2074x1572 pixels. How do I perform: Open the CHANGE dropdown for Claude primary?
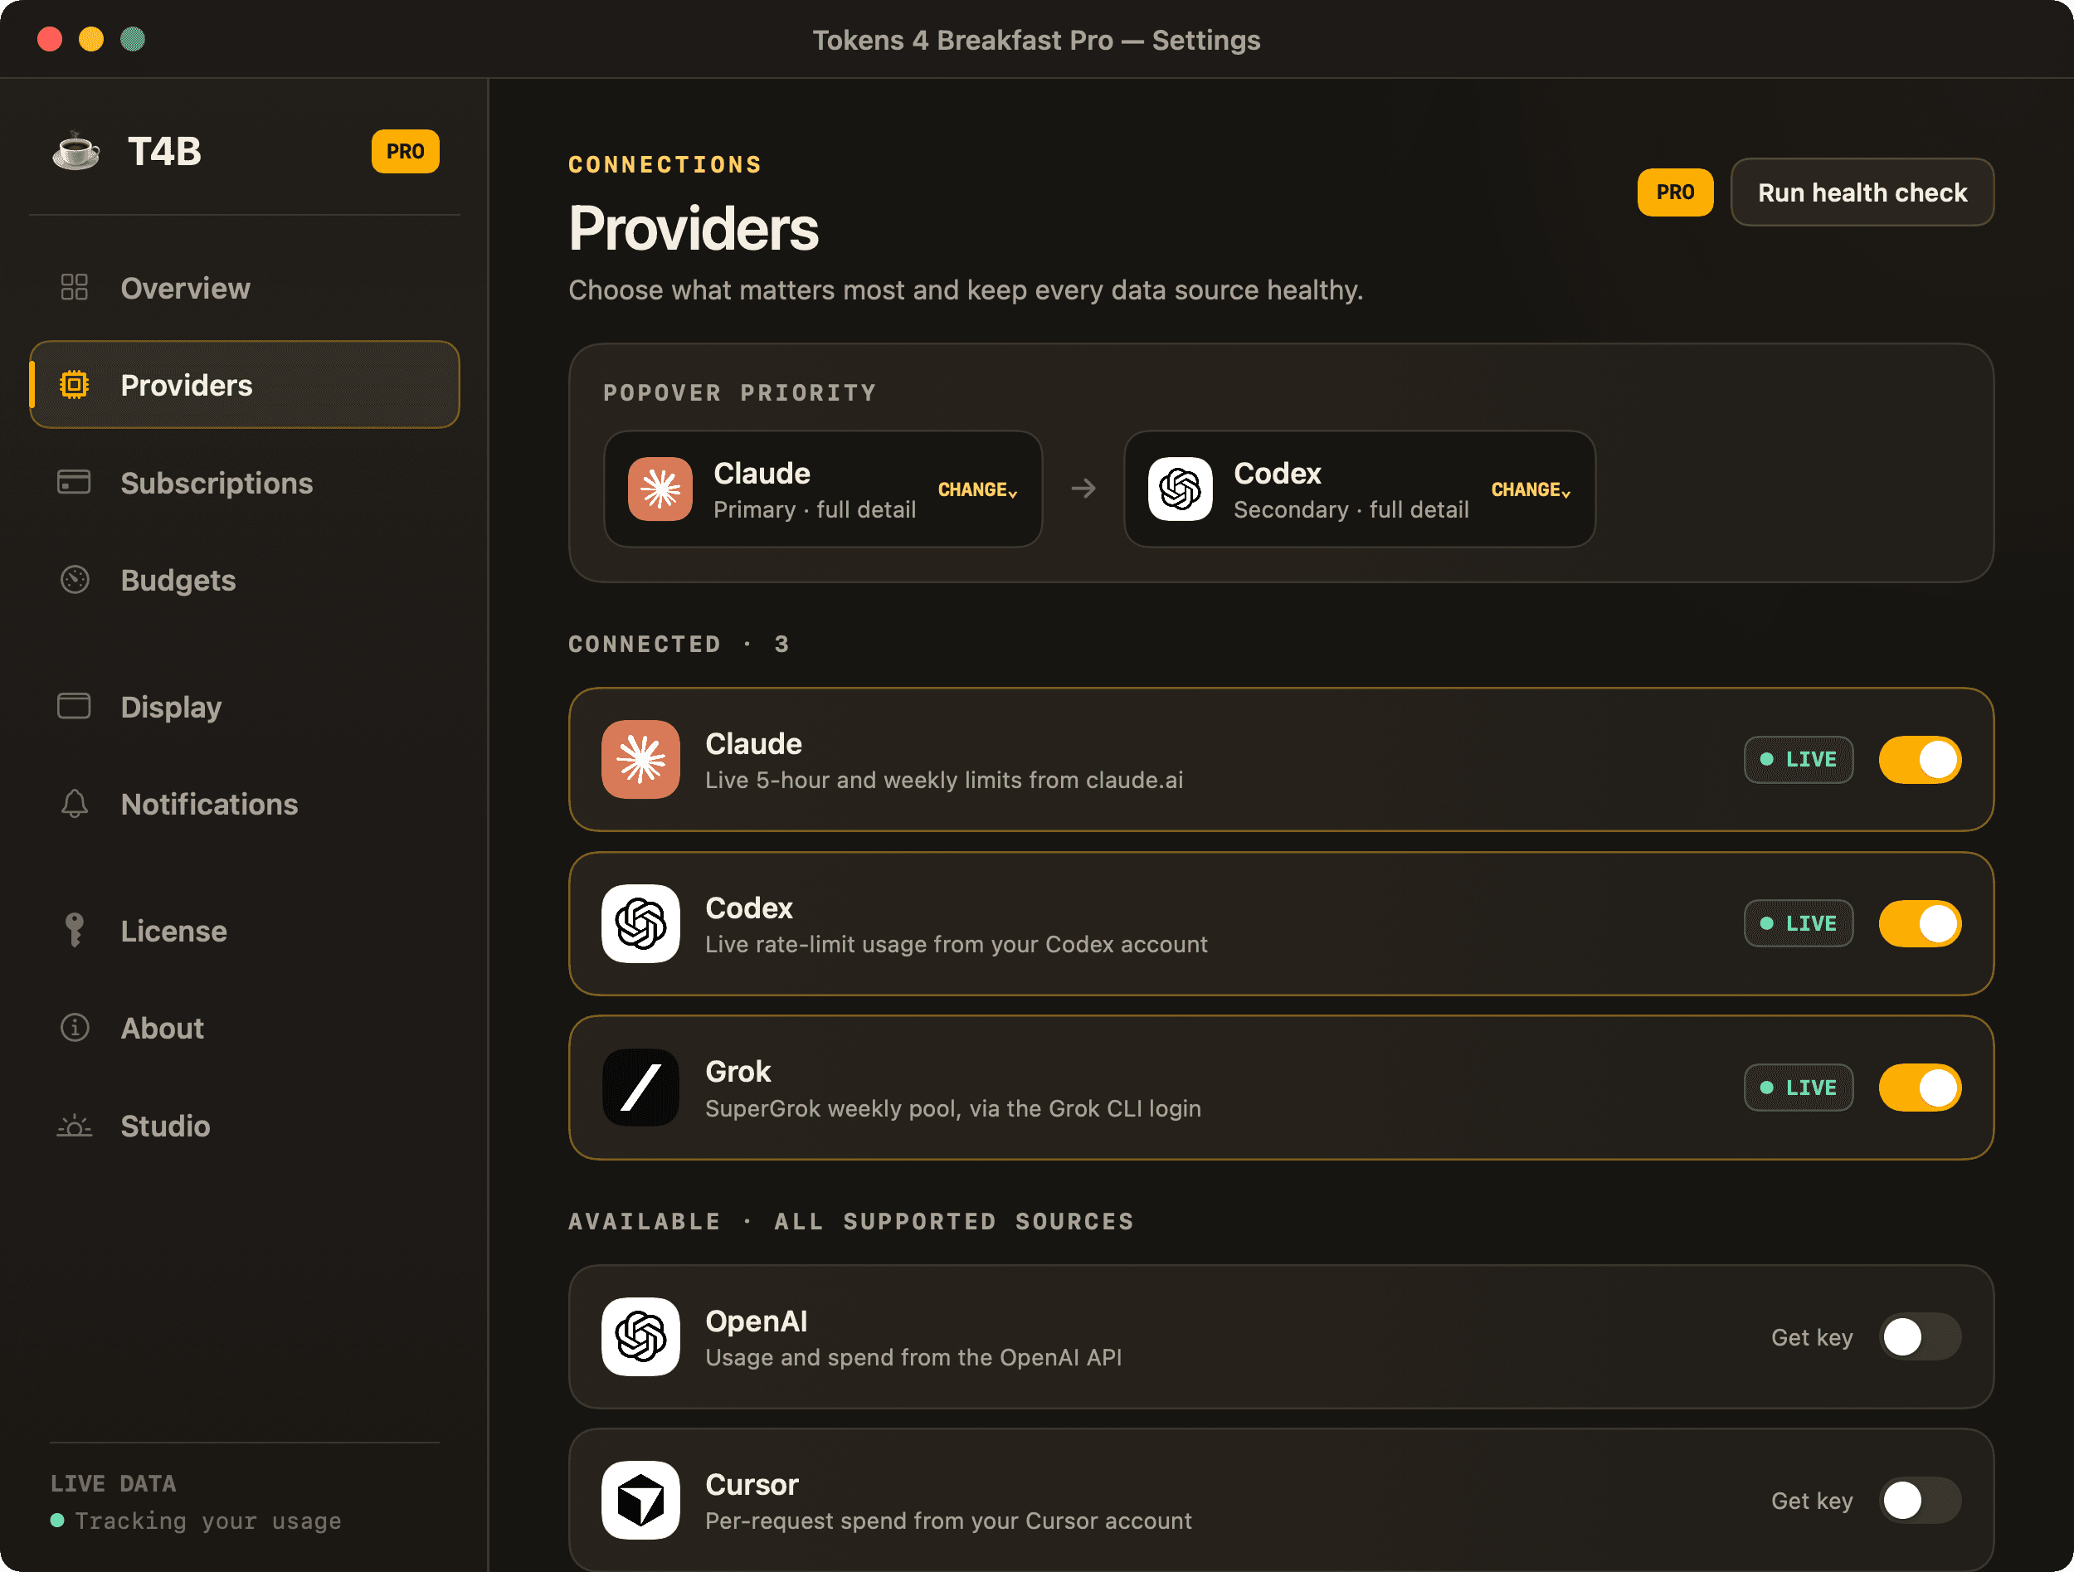coord(977,489)
